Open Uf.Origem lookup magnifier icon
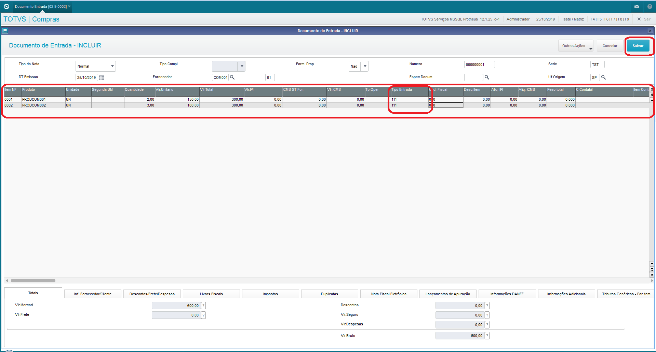 604,78
